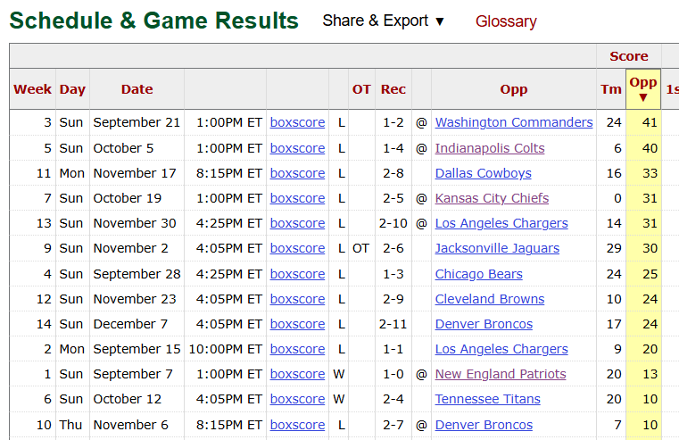Go to Washington Commanders team page
This screenshot has width=679, height=440.
(x=514, y=122)
